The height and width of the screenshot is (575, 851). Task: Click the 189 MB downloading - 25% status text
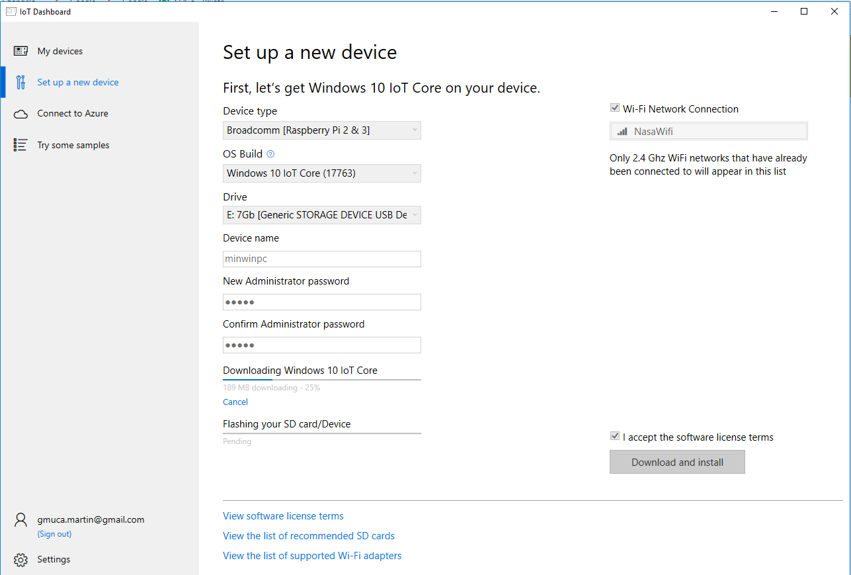272,388
